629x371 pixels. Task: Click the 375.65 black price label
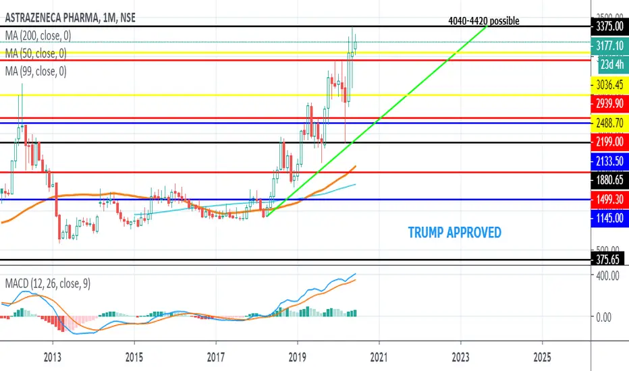tap(607, 260)
